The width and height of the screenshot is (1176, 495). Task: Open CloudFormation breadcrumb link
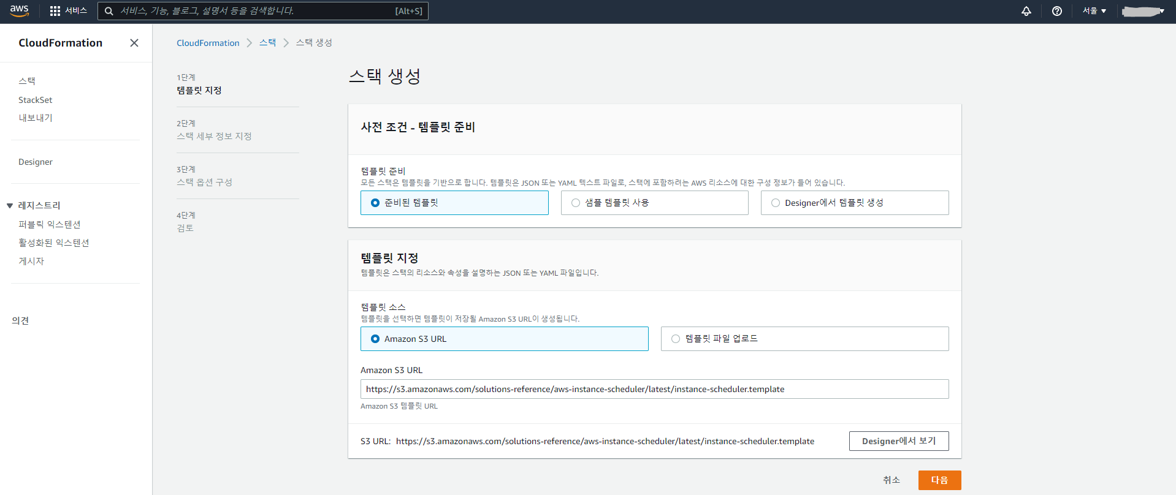tap(208, 43)
